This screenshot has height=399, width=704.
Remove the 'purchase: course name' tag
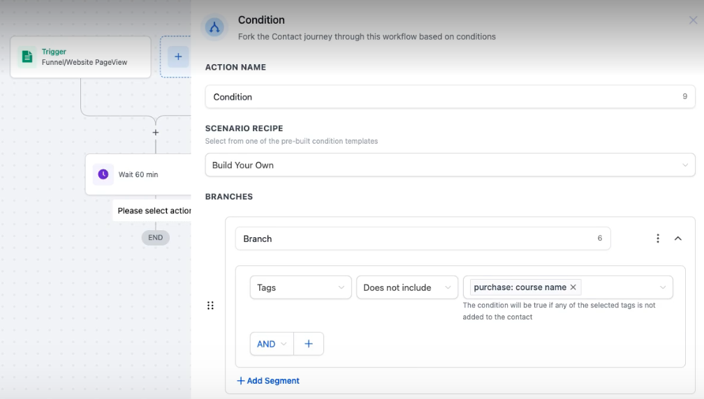(x=573, y=287)
